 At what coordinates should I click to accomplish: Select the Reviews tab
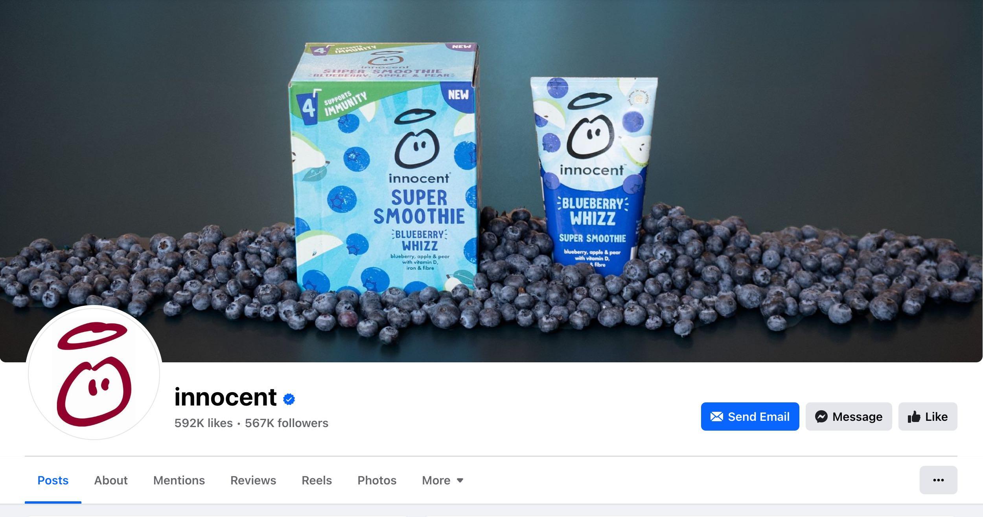(253, 480)
